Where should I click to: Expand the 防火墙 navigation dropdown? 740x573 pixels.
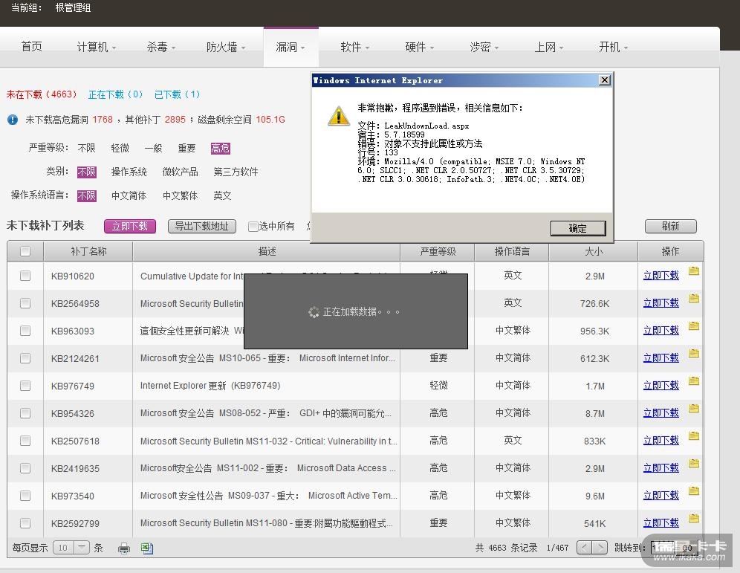point(227,47)
